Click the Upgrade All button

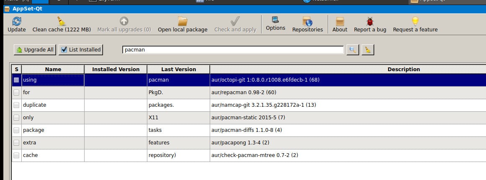[x=35, y=50]
